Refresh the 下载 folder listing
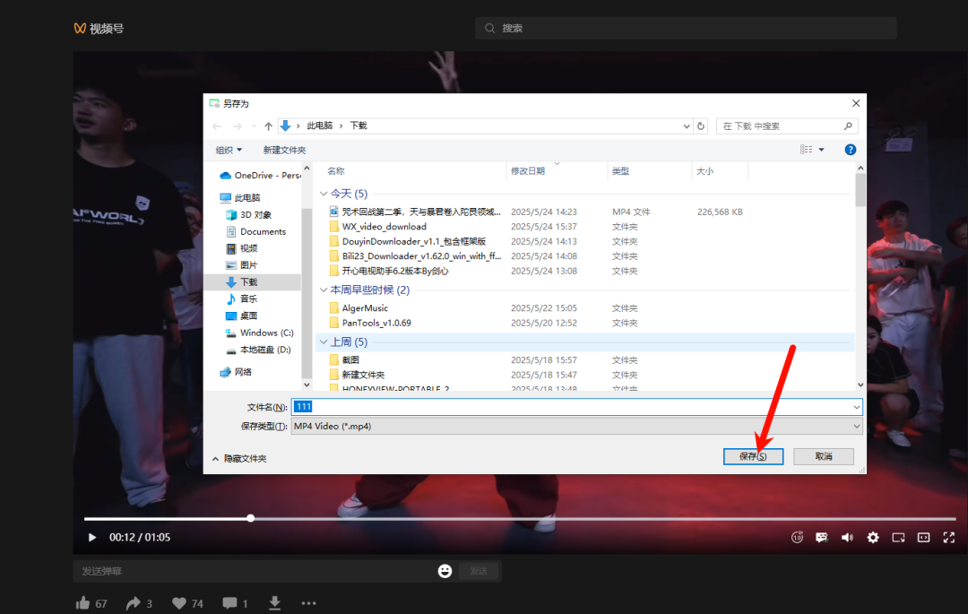The height and width of the screenshot is (614, 968). pyautogui.click(x=701, y=126)
